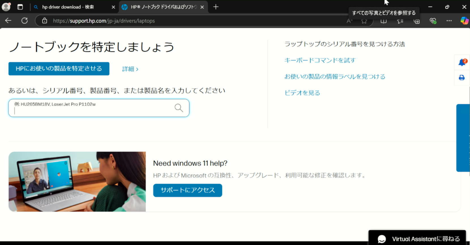The width and height of the screenshot is (470, 245).
Task: Open Collections panel
Action: (x=417, y=21)
